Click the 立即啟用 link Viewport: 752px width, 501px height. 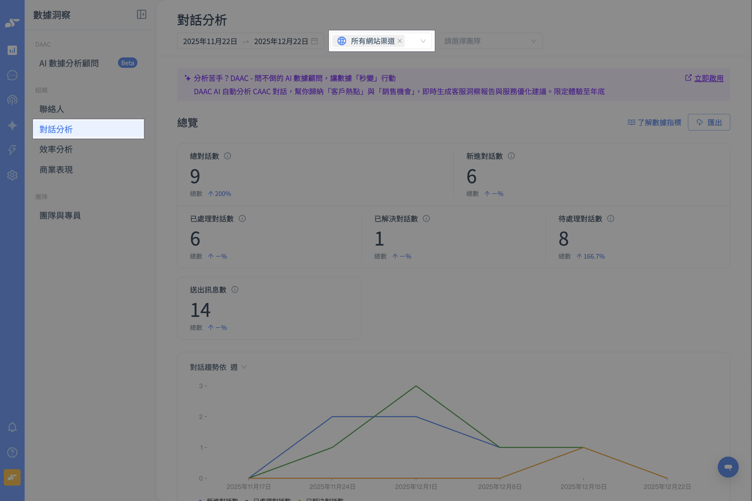(x=709, y=78)
